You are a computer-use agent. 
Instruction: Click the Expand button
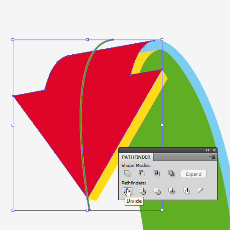194,174
